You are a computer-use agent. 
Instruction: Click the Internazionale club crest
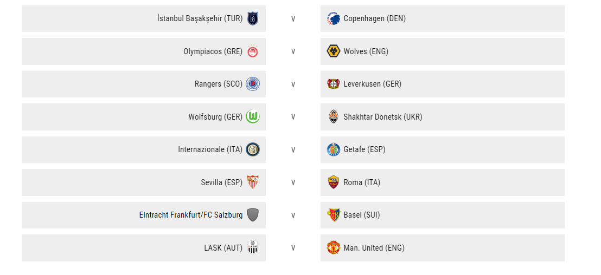(x=253, y=149)
